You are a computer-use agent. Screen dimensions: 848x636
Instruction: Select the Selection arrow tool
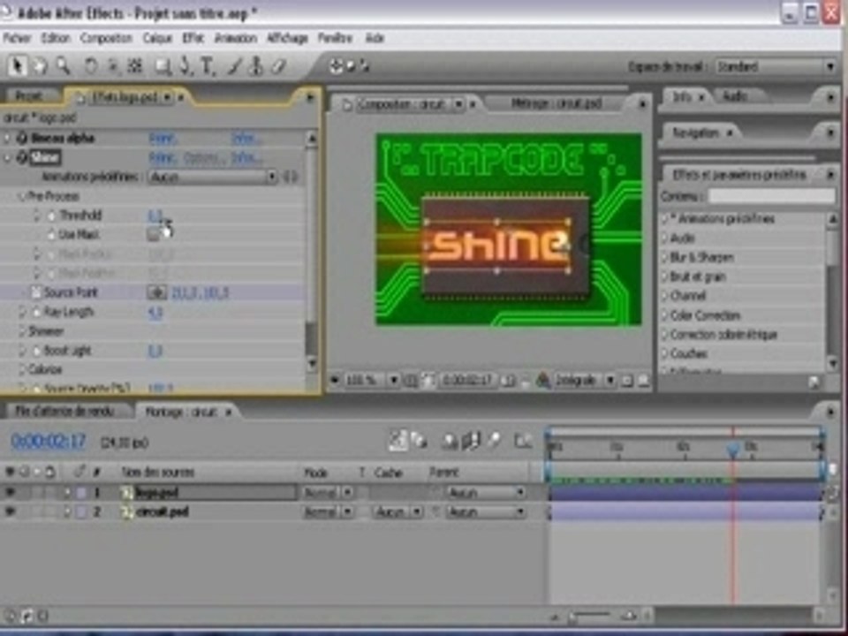coord(18,66)
